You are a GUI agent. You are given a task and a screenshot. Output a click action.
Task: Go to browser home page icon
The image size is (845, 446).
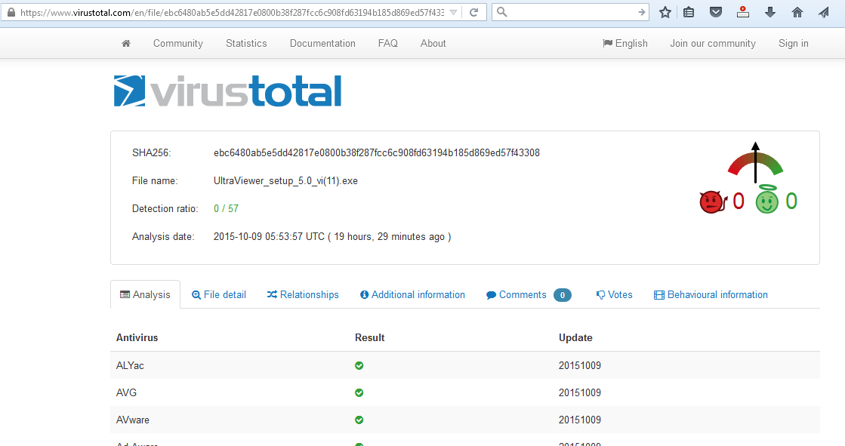point(797,12)
